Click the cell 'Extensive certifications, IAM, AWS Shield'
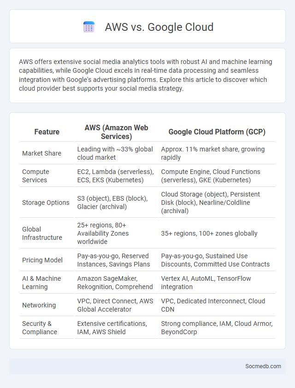 (116, 328)
